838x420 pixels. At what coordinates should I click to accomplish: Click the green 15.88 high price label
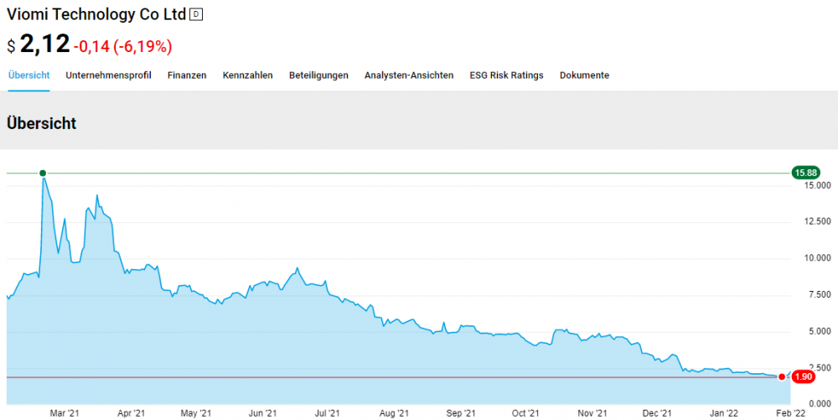pyautogui.click(x=805, y=173)
